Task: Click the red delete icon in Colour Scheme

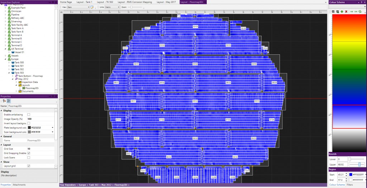Action: 346,12
